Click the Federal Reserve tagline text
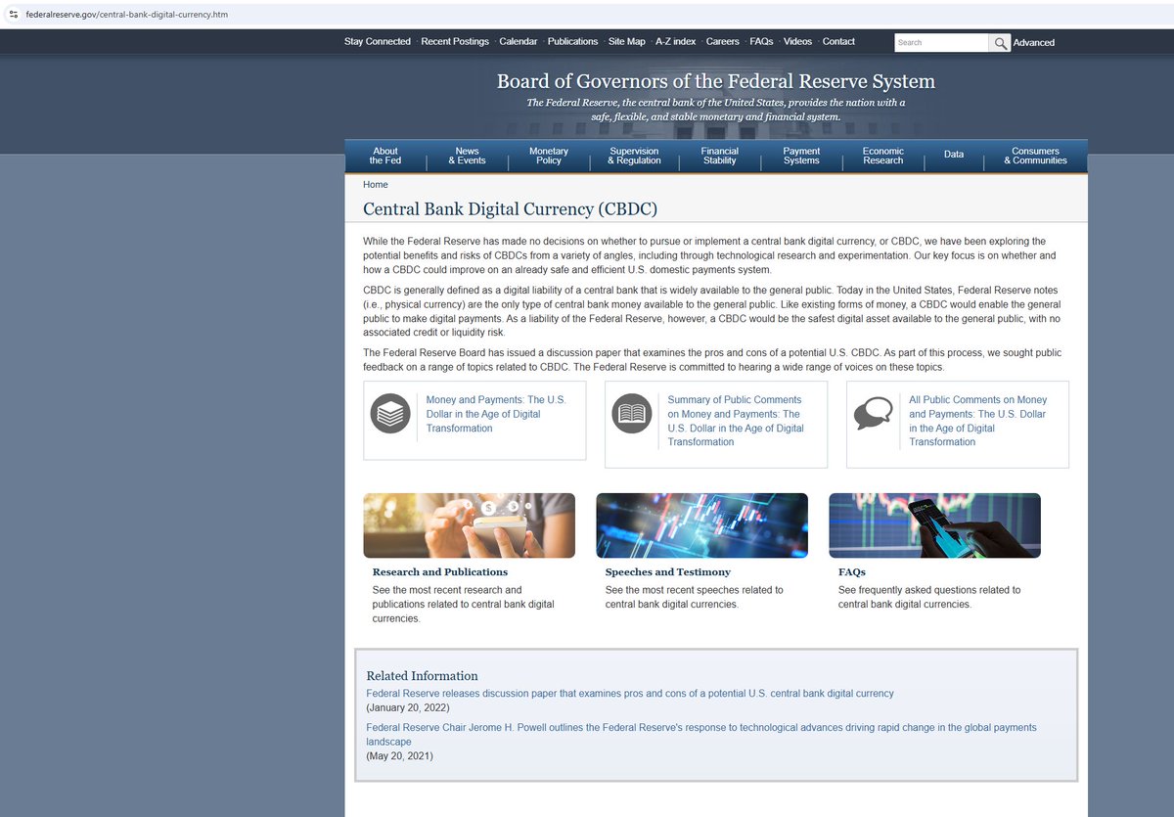The height and width of the screenshot is (817, 1174). [x=716, y=110]
